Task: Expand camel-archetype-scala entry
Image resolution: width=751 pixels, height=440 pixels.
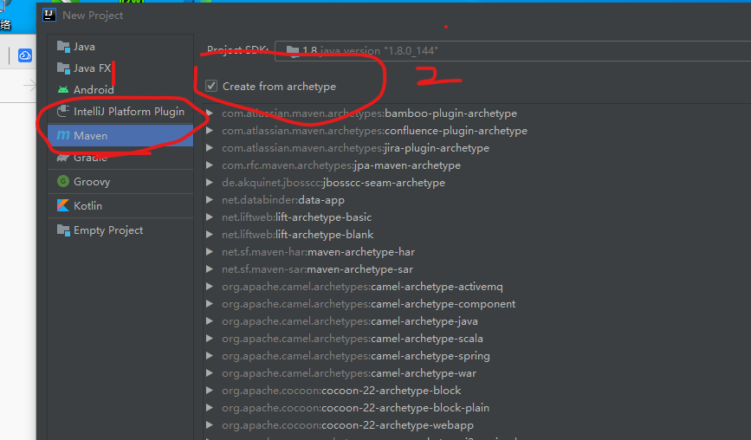Action: pyautogui.click(x=210, y=338)
